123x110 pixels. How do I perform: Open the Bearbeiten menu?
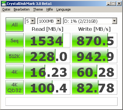(x=22, y=9)
